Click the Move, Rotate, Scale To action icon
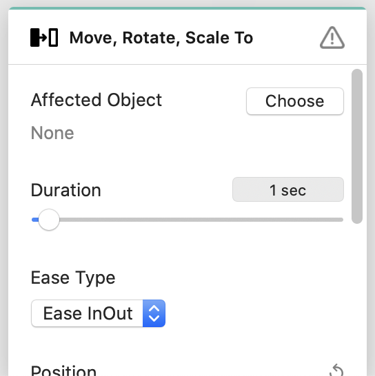This screenshot has width=375, height=376. pyautogui.click(x=44, y=38)
